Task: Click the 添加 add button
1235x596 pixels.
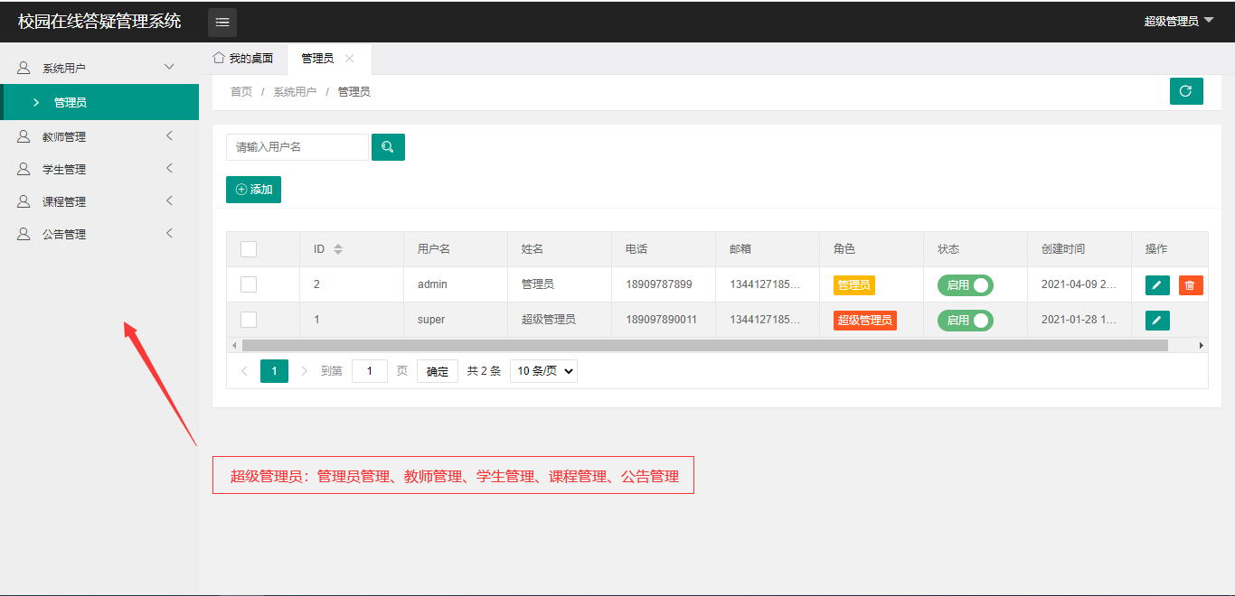Action: click(x=253, y=190)
